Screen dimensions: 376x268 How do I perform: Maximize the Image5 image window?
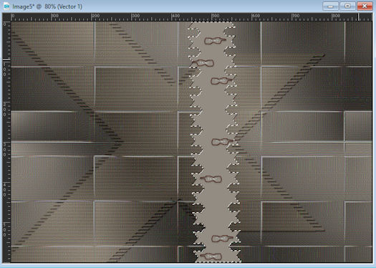(347, 6)
